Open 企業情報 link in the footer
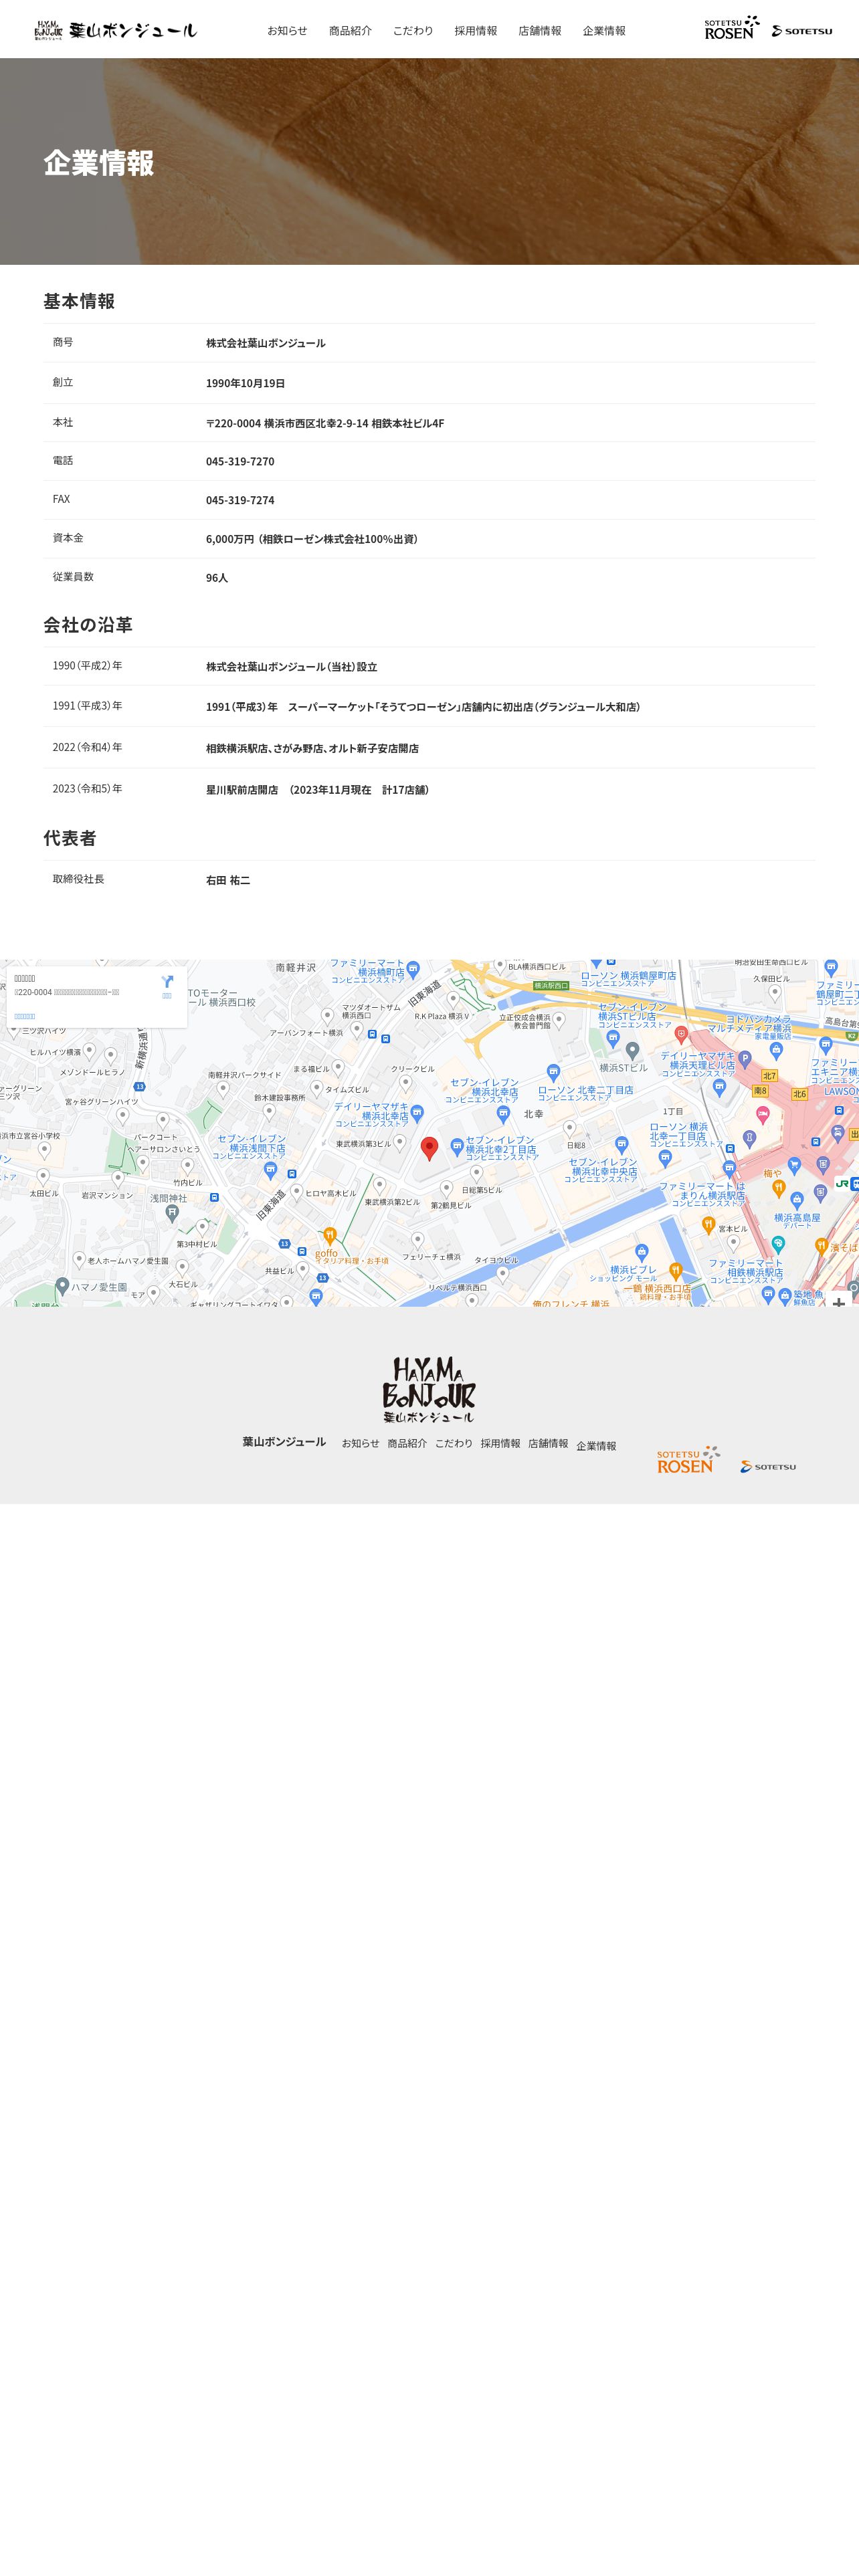Image resolution: width=859 pixels, height=2576 pixels. click(x=596, y=1446)
